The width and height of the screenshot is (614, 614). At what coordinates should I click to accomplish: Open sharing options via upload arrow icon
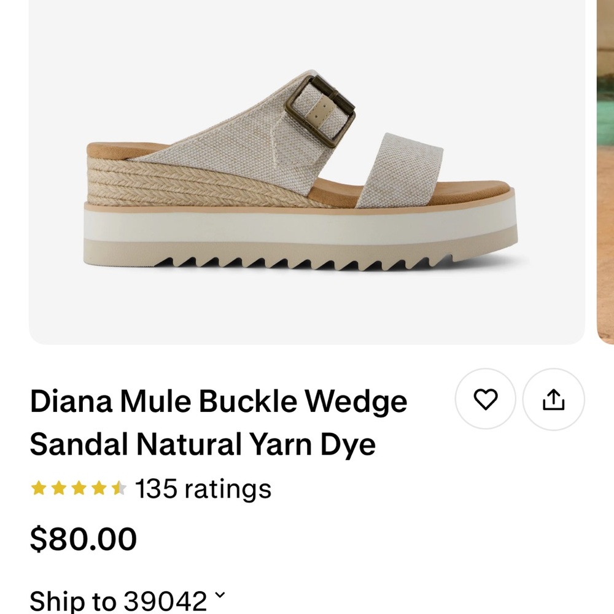(553, 399)
